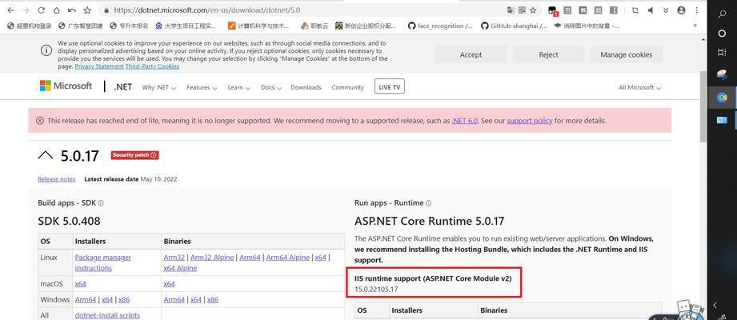Screen dimensions: 737x320
Task: Open the dotnet-install scripts link
Action: click(107, 315)
